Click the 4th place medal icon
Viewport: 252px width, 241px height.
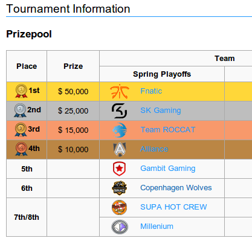(x=21, y=149)
